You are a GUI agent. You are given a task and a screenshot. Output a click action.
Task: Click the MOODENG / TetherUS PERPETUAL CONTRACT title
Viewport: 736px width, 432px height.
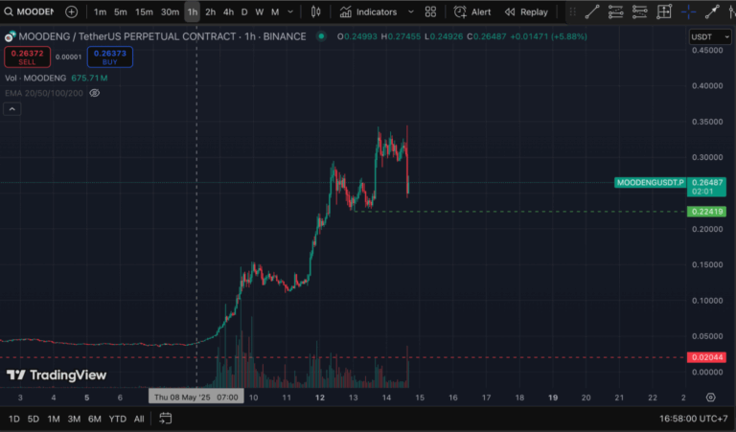[127, 36]
